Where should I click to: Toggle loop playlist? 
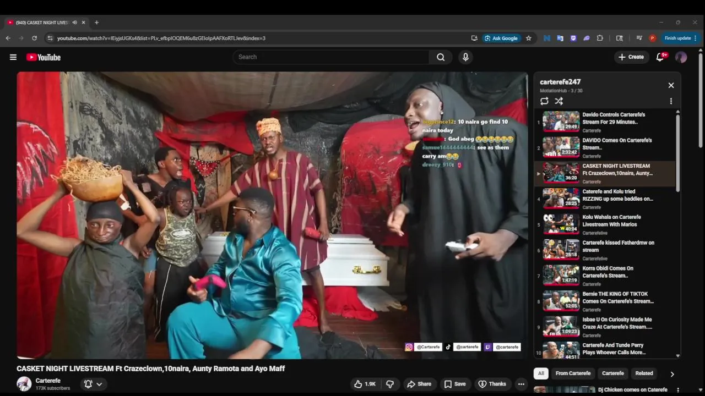[x=544, y=101]
